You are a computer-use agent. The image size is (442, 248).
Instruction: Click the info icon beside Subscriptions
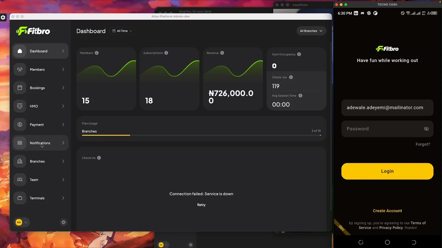coord(166,53)
